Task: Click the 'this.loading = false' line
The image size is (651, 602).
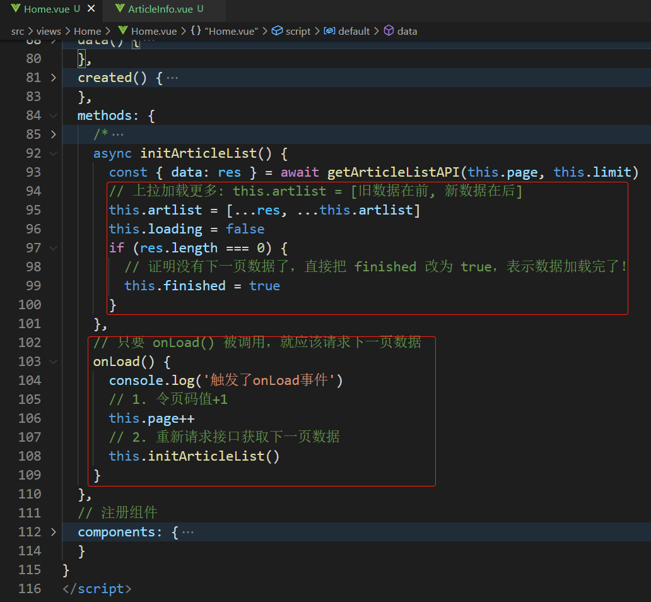Action: pos(187,229)
